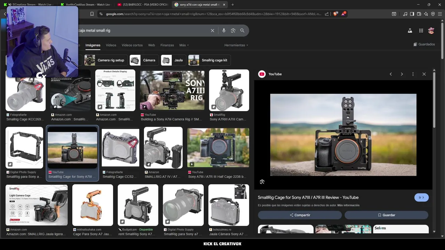Screen dimensions: 445x250
Task: Open SMALLRIG A7 IV Amazon result image
Action: click(163, 148)
